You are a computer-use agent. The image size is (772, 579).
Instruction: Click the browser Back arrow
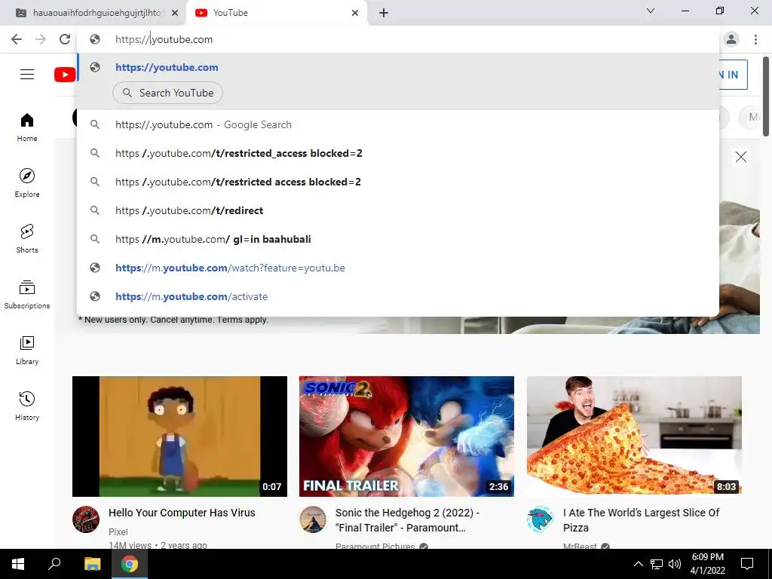click(17, 39)
